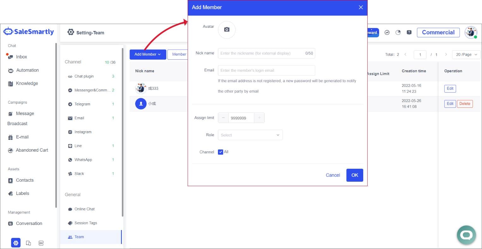Edit the member 小成 row
Viewport: 482px width, 249px height.
(450, 104)
